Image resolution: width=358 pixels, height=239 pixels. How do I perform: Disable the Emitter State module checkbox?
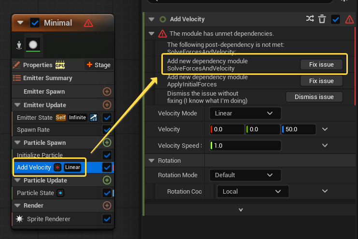107,118
